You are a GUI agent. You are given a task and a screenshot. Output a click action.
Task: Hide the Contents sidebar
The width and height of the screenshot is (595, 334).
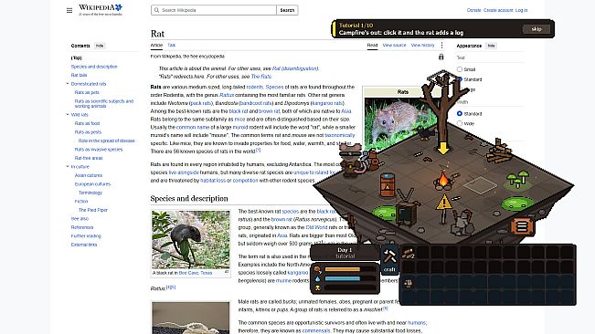pyautogui.click(x=100, y=46)
